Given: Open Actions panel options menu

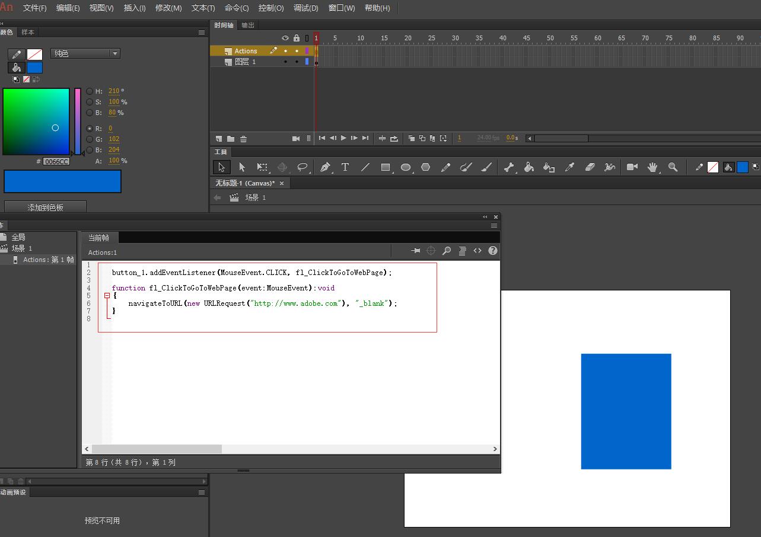Looking at the screenshot, I should [494, 225].
